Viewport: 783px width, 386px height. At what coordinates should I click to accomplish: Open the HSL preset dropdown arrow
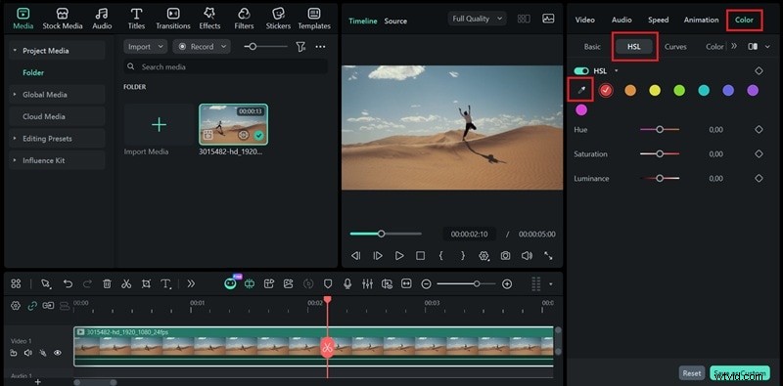pyautogui.click(x=617, y=70)
